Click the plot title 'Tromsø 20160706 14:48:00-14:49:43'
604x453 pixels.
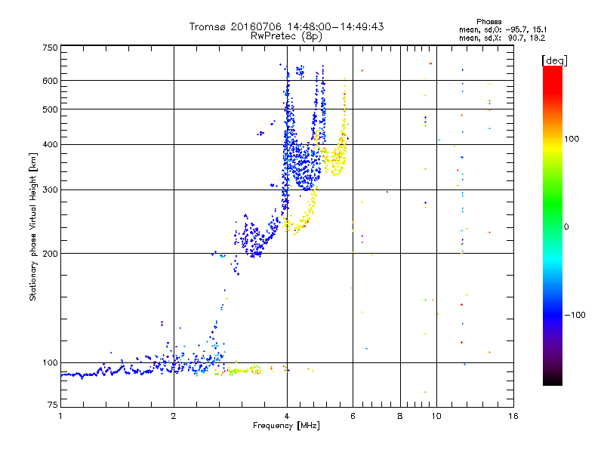pos(286,26)
